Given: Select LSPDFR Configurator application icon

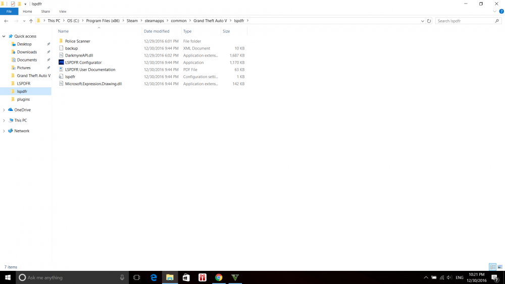Looking at the screenshot, I should pos(61,63).
